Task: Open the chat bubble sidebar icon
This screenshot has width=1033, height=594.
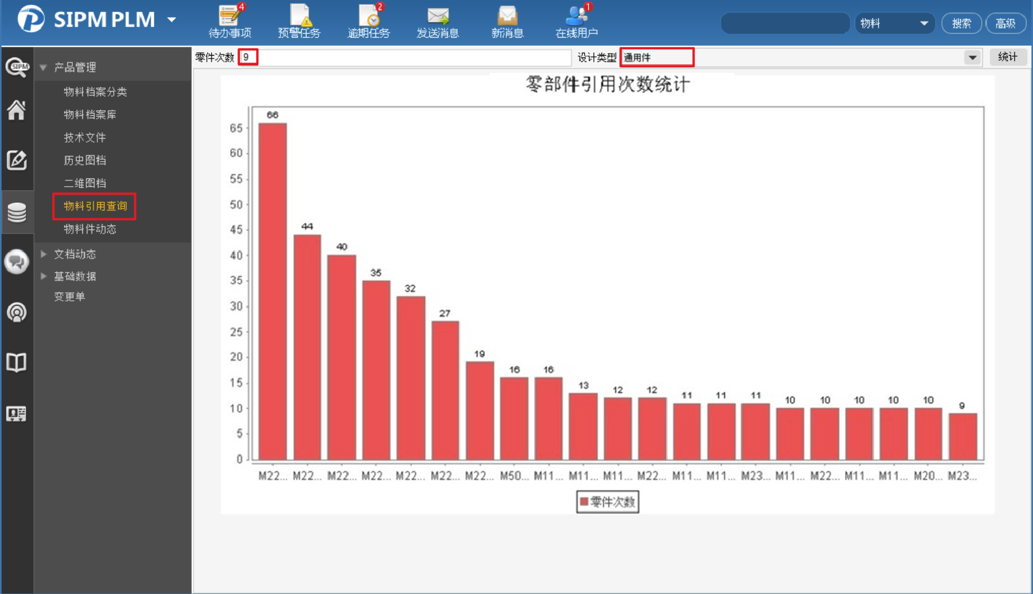Action: (x=17, y=262)
